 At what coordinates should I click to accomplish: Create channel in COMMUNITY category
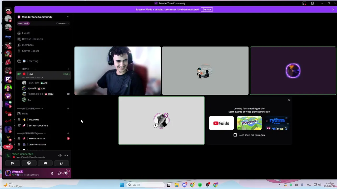68,133
